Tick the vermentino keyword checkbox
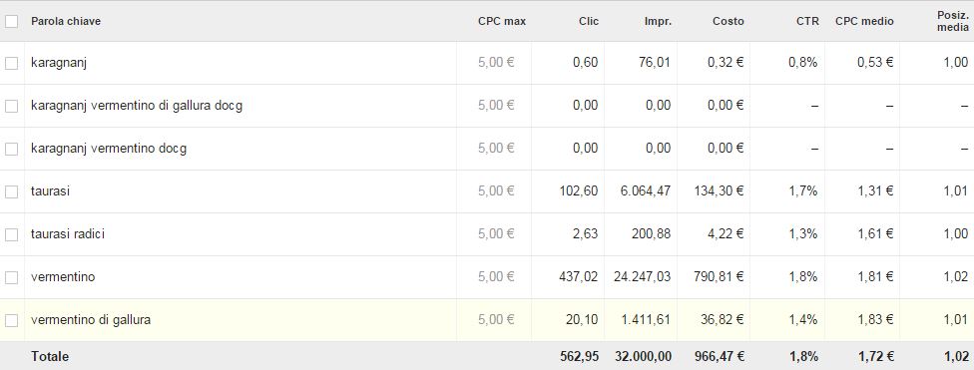Image resolution: width=974 pixels, height=370 pixels. tap(11, 277)
